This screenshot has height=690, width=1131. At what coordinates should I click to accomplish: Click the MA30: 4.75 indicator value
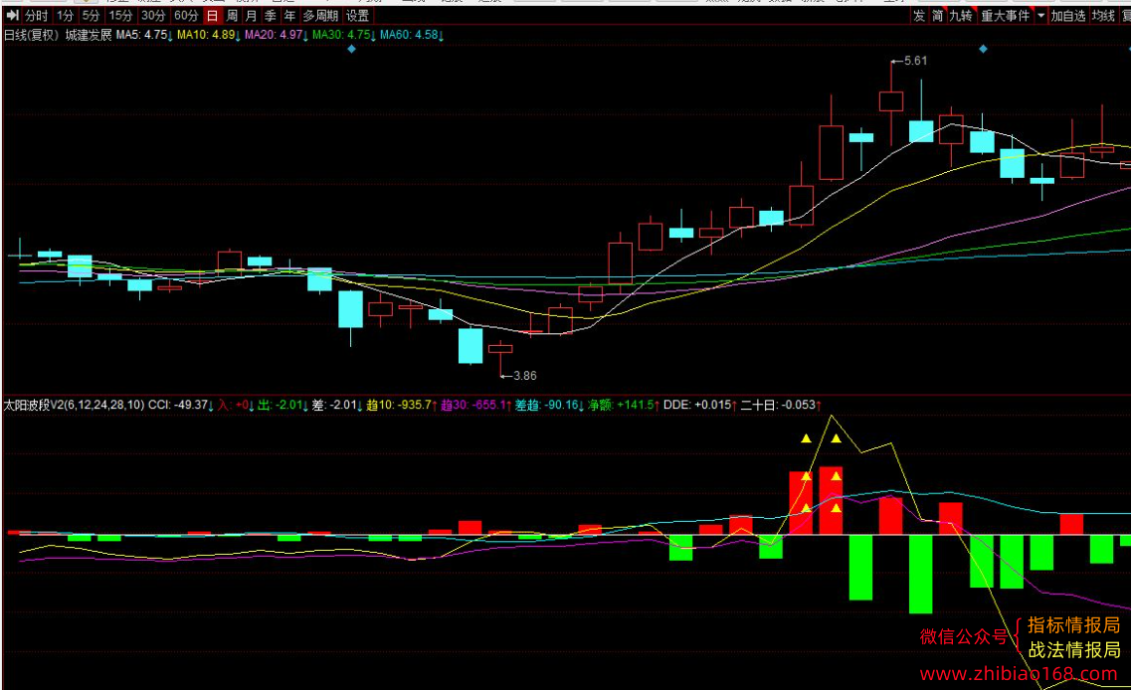344,35
